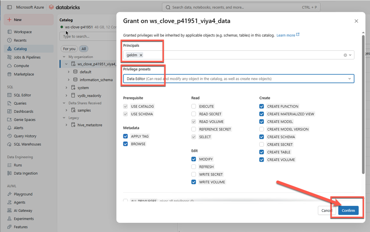This screenshot has height=232, width=370.
Task: Click the Confirm button
Action: pos(348,210)
